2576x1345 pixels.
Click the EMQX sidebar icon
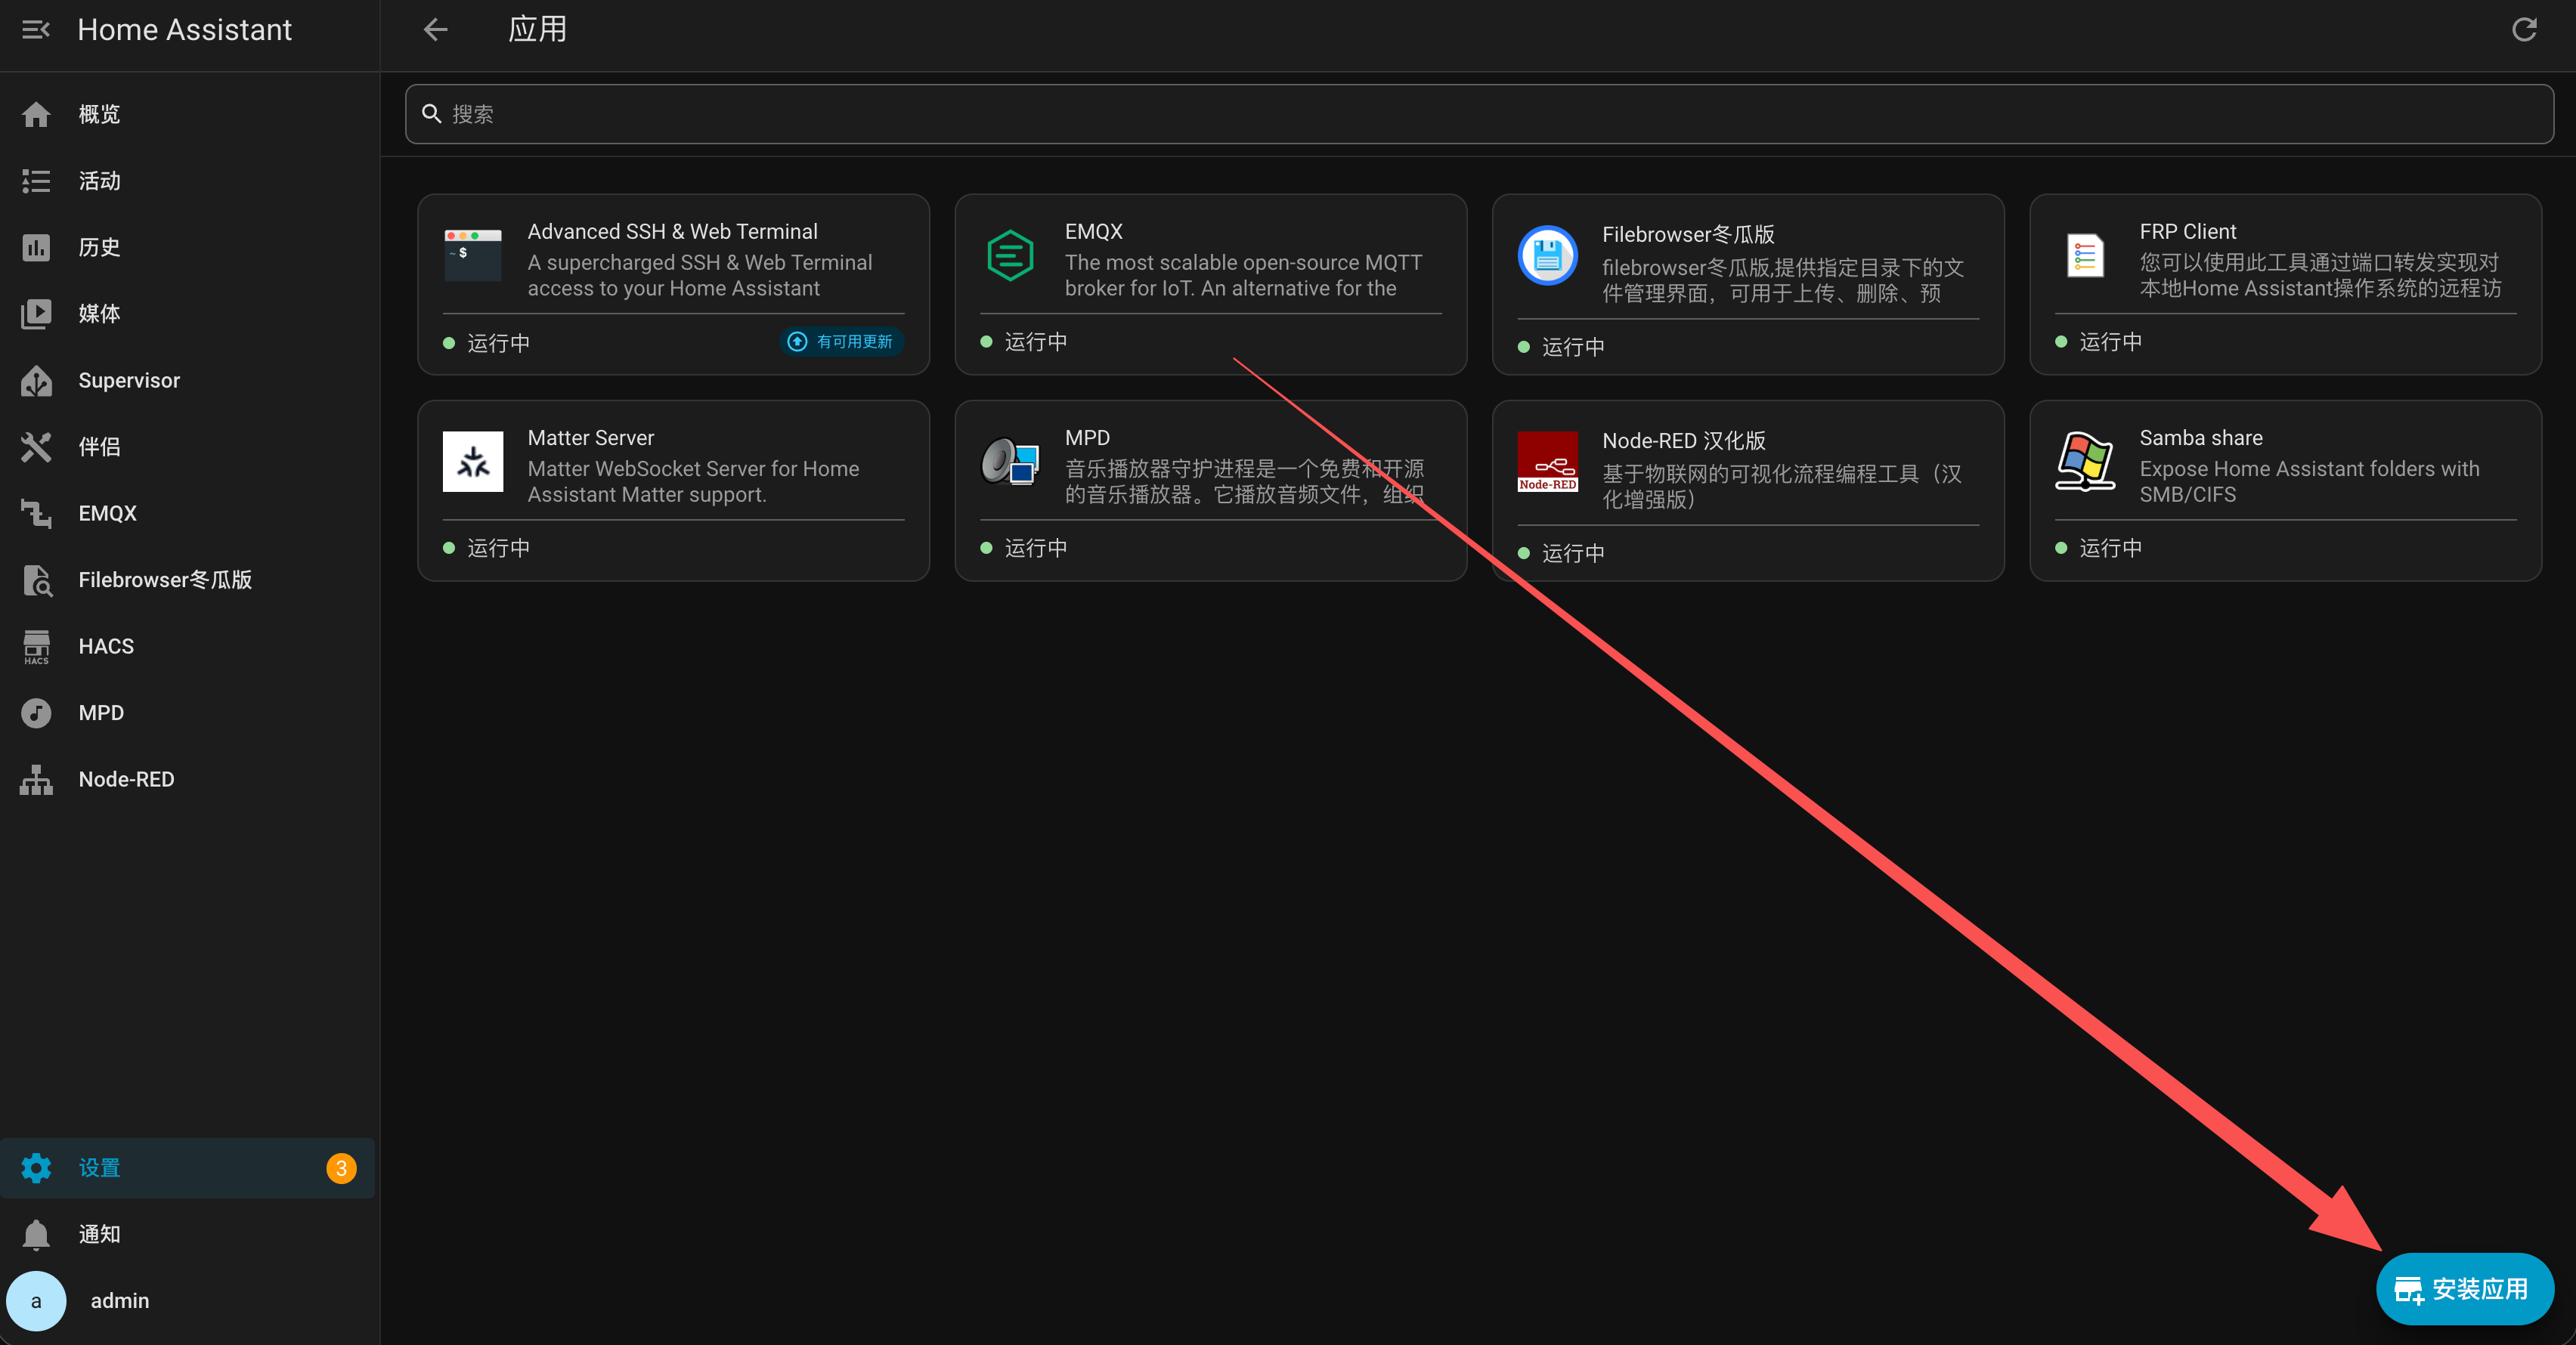[x=36, y=514]
